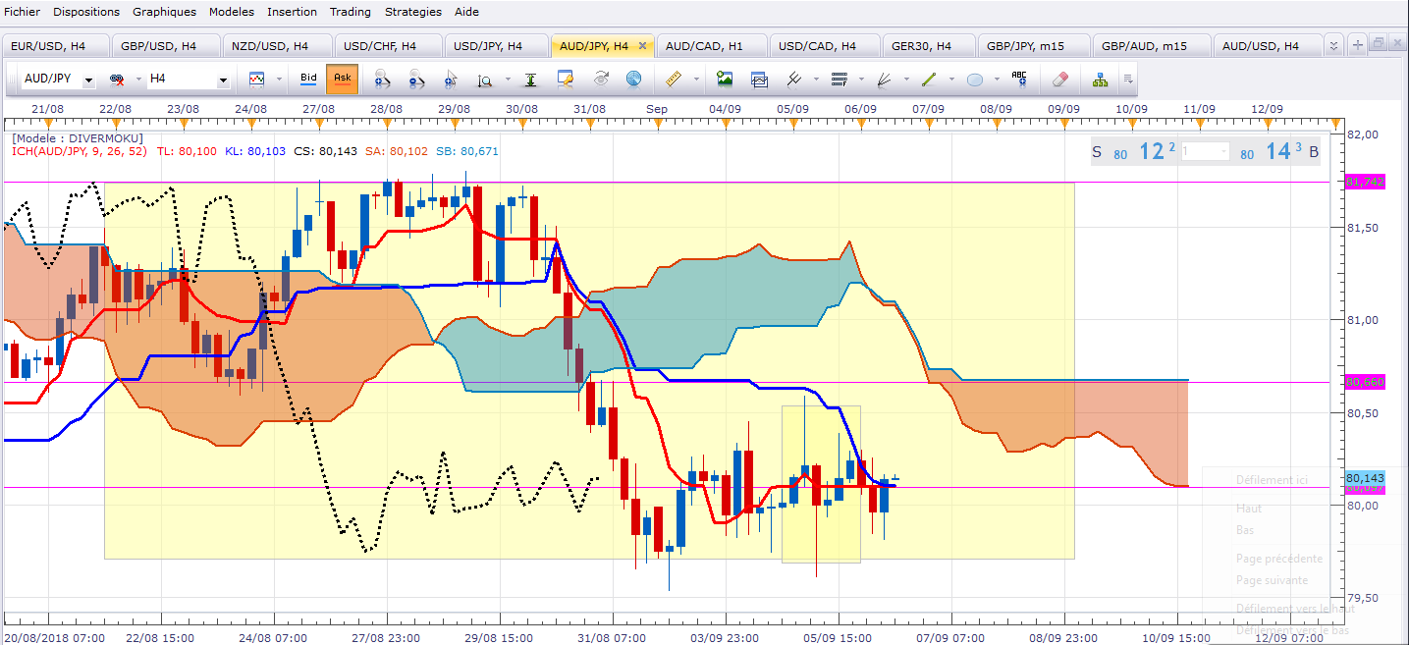Image resolution: width=1409 pixels, height=645 pixels.
Task: Click the B buy price button
Action: [x=1277, y=152]
